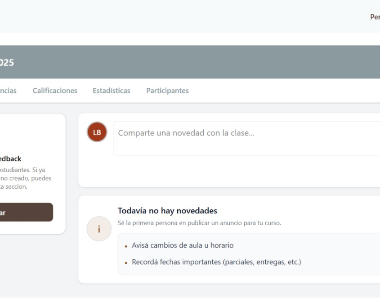
Task: Click the course title ending in '025'
Action: [7, 63]
